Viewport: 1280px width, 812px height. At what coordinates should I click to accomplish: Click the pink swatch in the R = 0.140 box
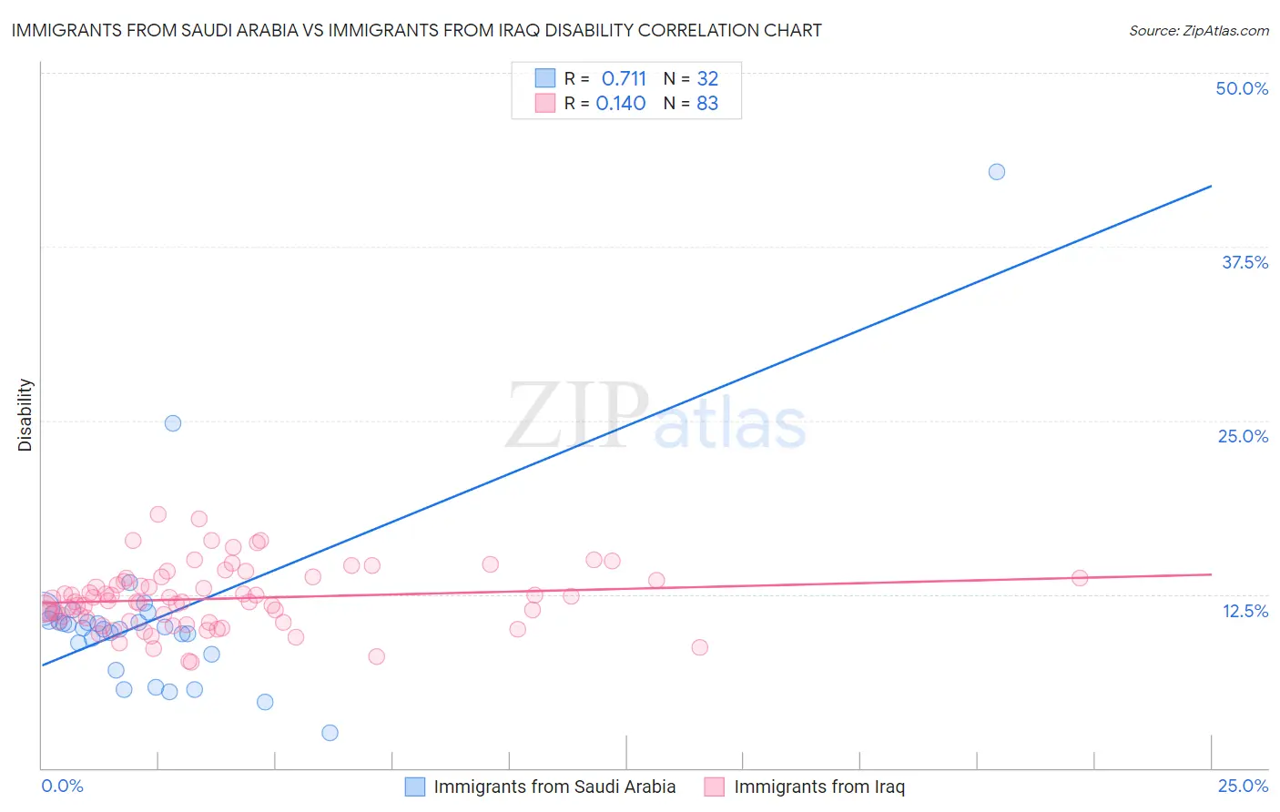click(x=544, y=103)
